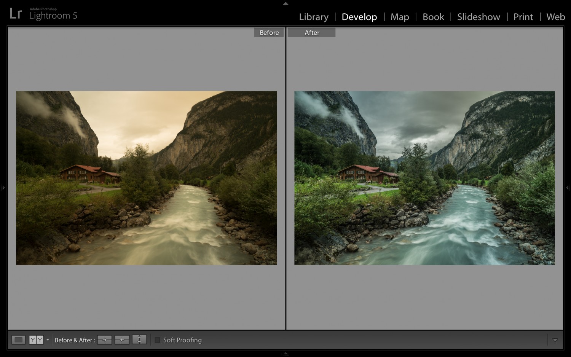Select the Develop module

359,17
